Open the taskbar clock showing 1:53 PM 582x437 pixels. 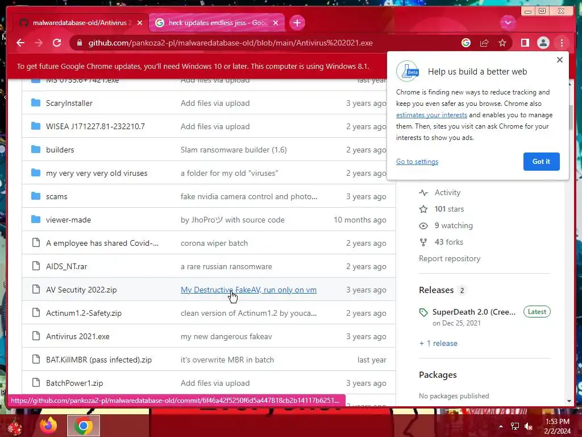[557, 426]
